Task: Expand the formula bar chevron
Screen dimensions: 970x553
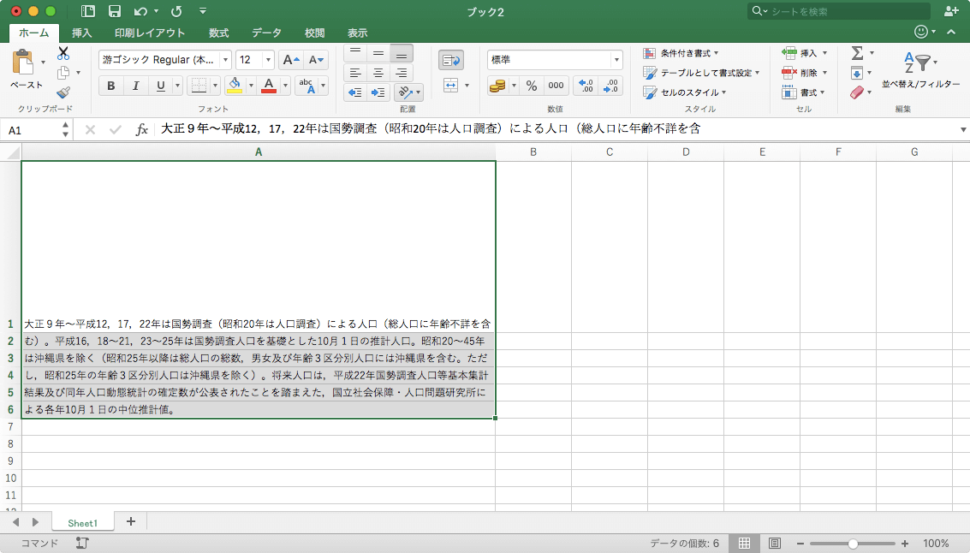Action: [x=962, y=129]
